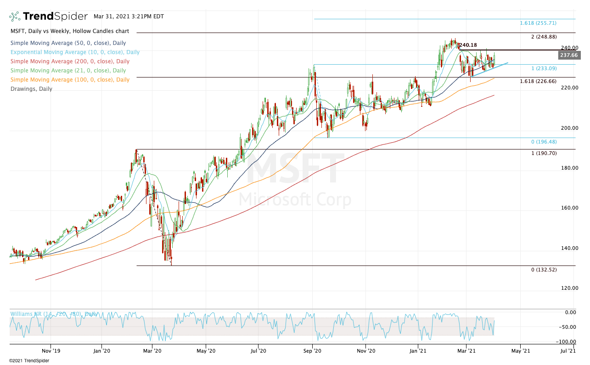Screen dimensions: 590x365
Task: Click the 0.00 Williams %R axis value
Action: click(x=571, y=312)
